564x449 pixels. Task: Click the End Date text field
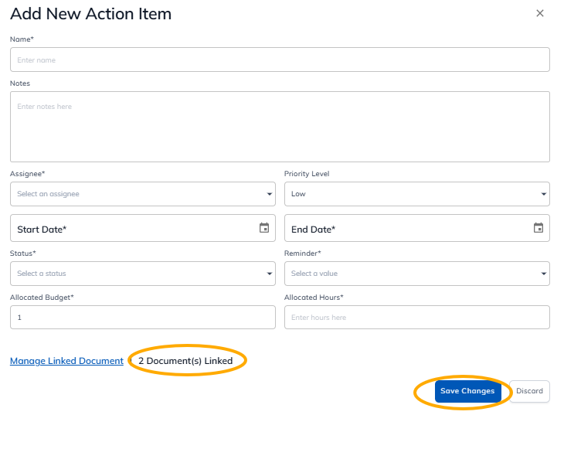[406, 229]
